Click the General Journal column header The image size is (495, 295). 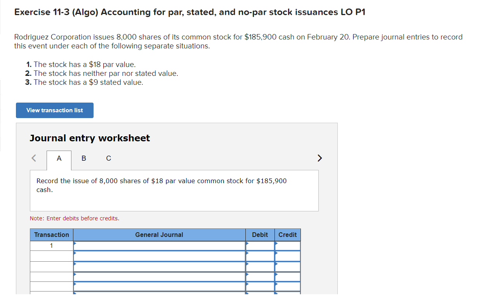pyautogui.click(x=159, y=235)
